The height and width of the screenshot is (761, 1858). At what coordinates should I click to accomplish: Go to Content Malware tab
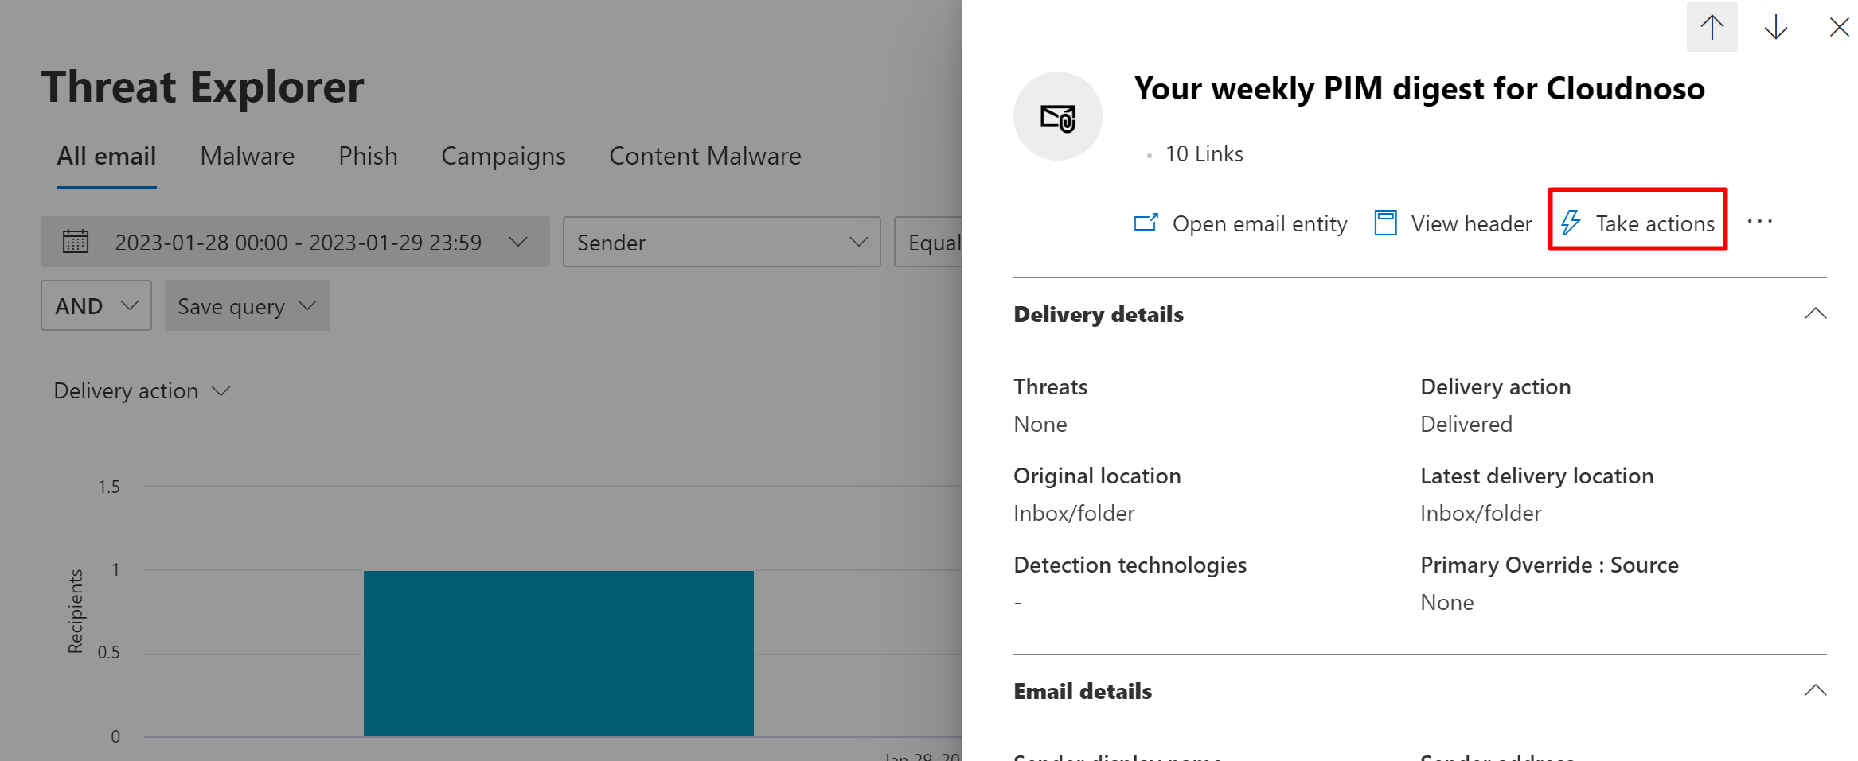point(705,157)
